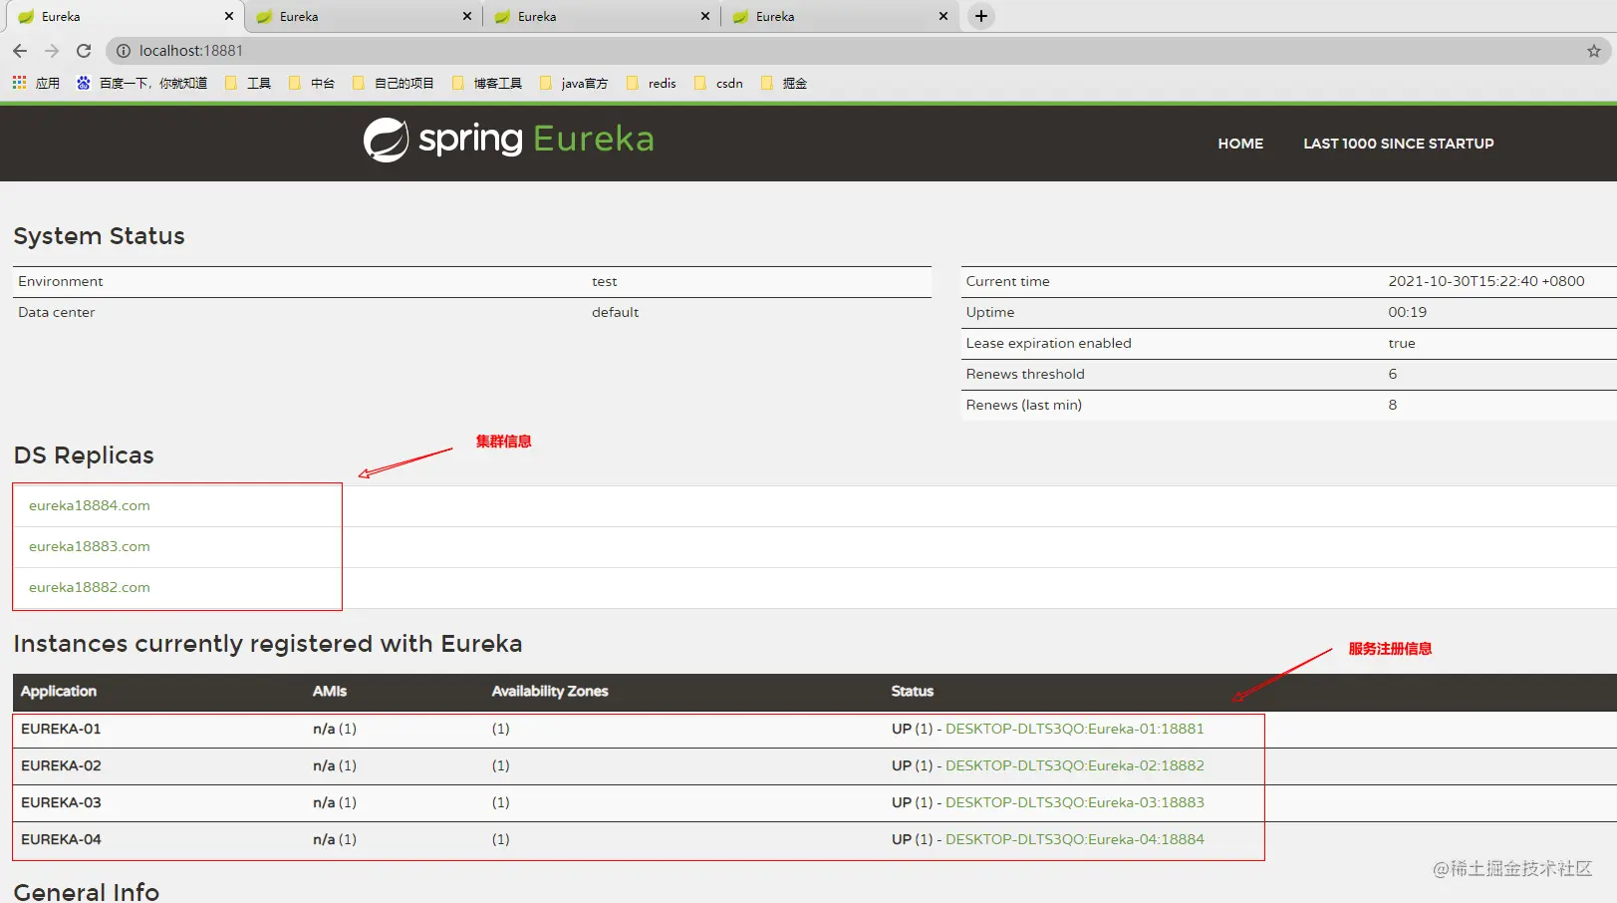Open the java官方 bookmark folder
1617x903 pixels.
tap(574, 83)
